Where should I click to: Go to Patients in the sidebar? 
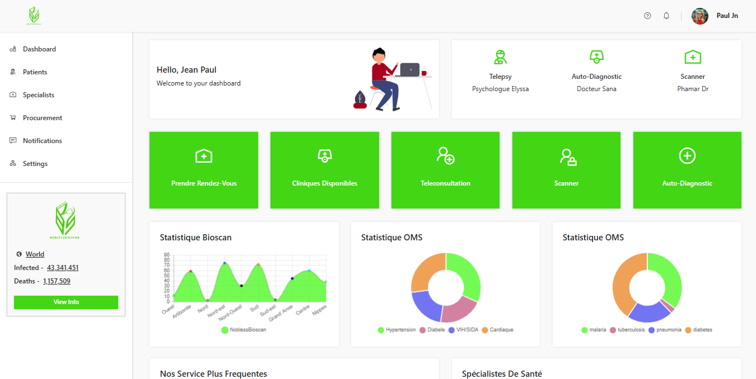(35, 72)
